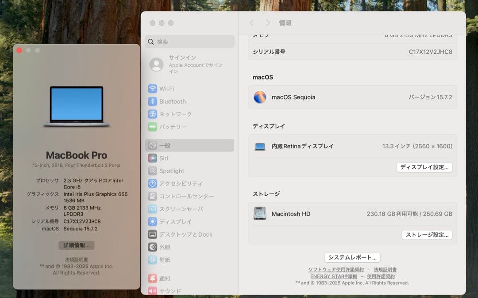Click 2.3 GHz クアッドコアIntel Core i5 text
Viewport: 478px width, 298px height.
93,184
